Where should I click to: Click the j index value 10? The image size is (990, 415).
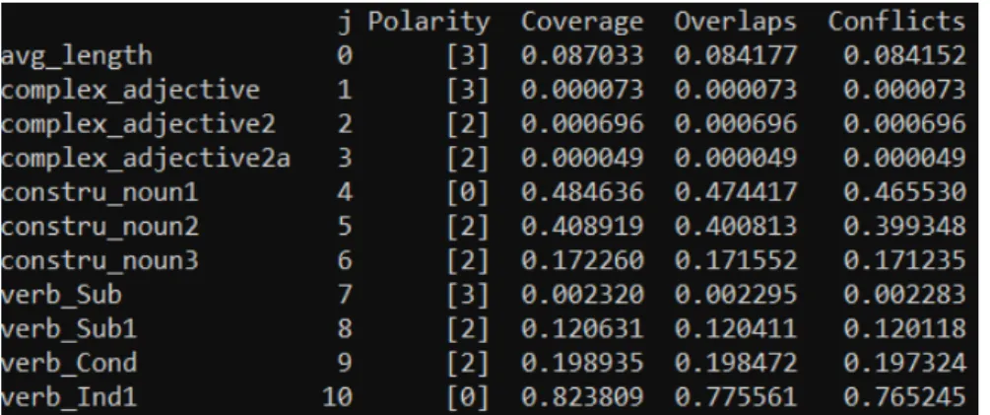coord(338,398)
